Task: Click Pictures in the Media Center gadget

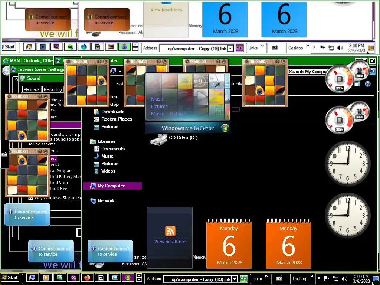Action: 159,106
